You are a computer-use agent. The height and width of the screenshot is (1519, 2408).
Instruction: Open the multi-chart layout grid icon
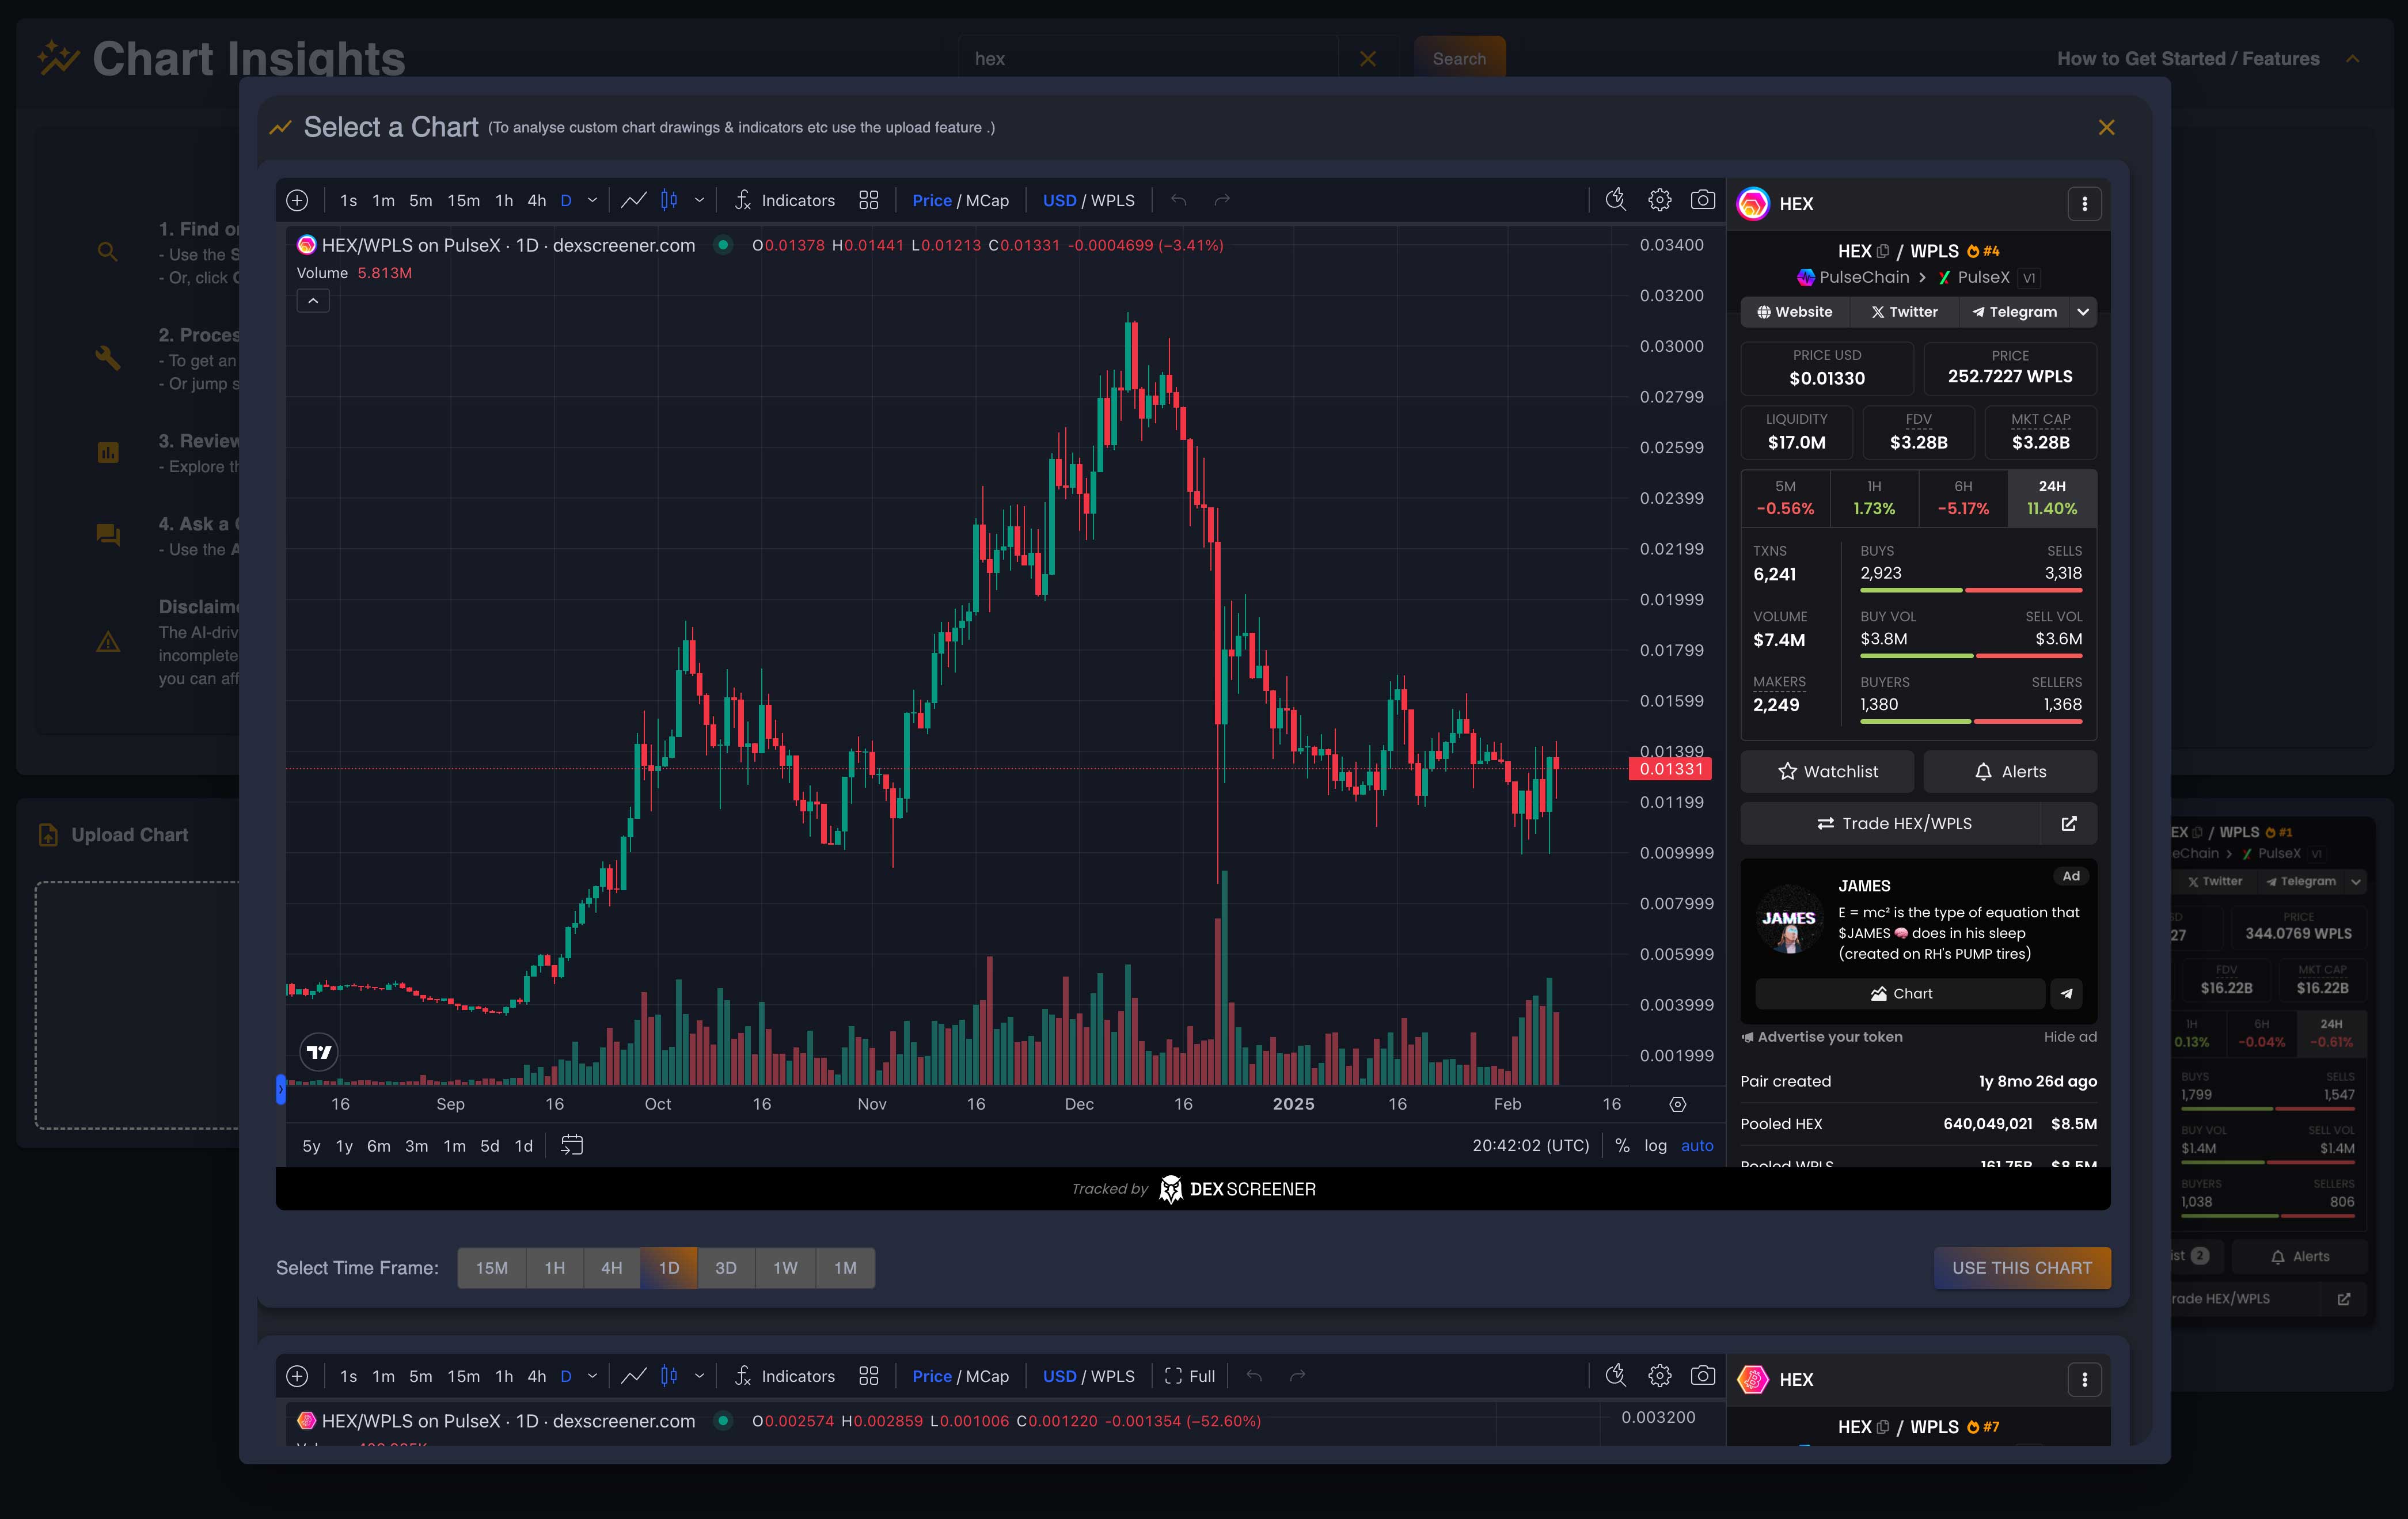pyautogui.click(x=868, y=200)
